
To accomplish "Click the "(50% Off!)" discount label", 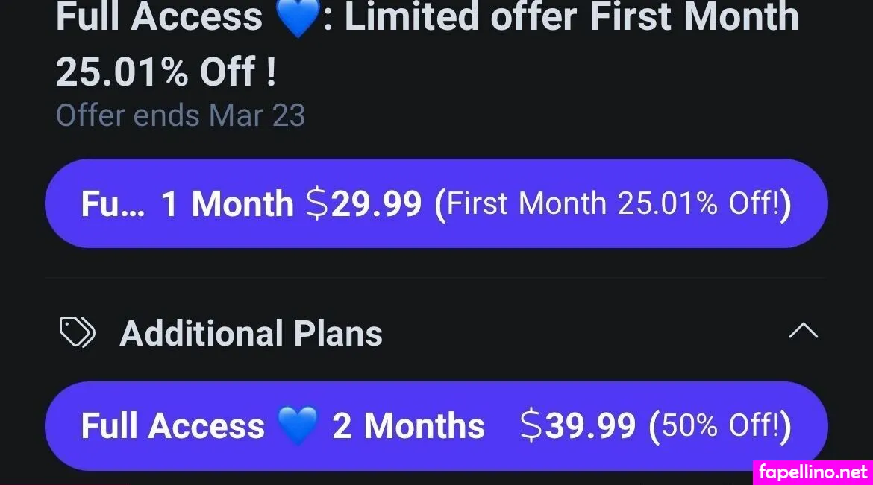I will click(720, 426).
